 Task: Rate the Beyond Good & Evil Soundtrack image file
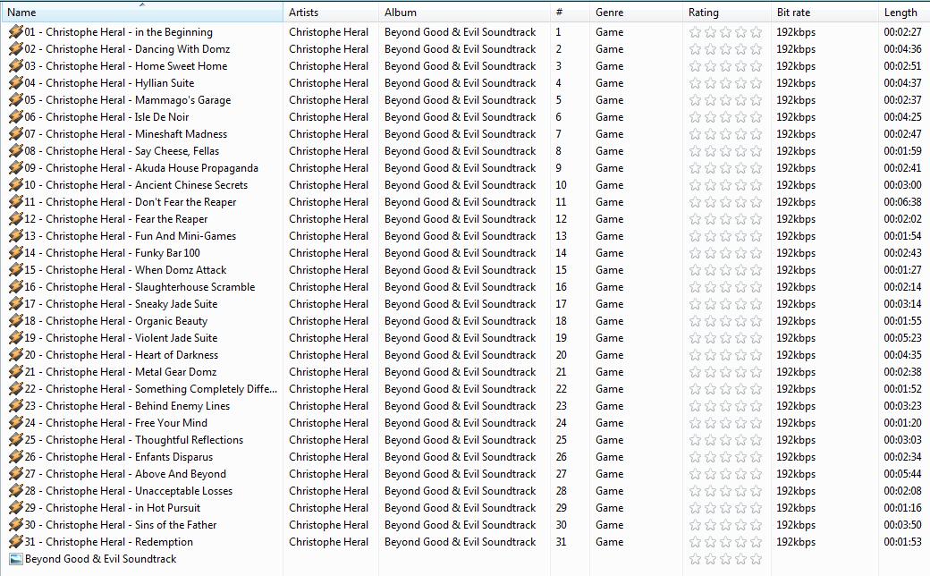pyautogui.click(x=725, y=559)
